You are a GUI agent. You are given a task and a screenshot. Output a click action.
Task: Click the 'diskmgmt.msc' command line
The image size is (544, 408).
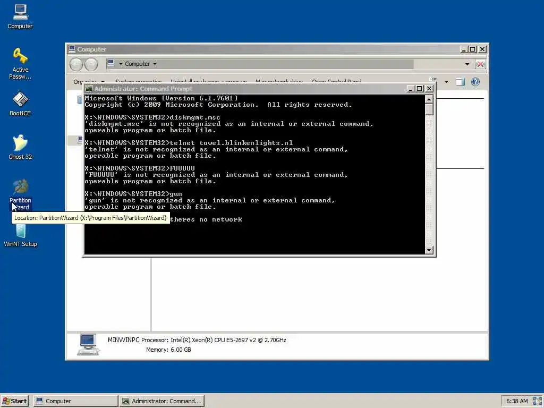click(152, 117)
